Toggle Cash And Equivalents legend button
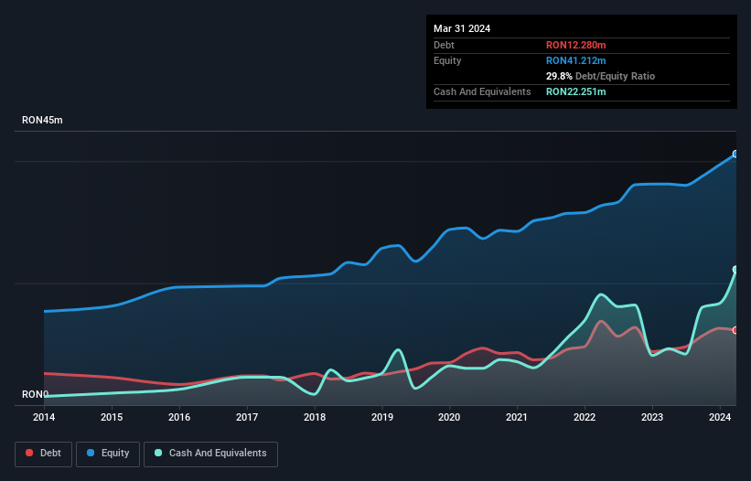 pyautogui.click(x=210, y=454)
